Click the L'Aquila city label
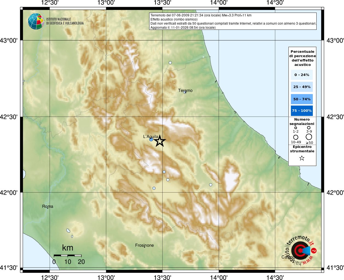Screen dimensions: 344x280 pyautogui.click(x=151, y=136)
